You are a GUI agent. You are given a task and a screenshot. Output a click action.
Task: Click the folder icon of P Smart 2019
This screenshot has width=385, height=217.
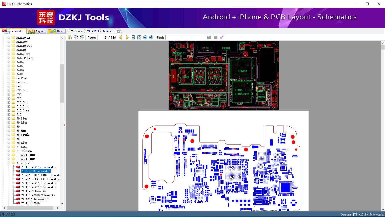(x=13, y=159)
